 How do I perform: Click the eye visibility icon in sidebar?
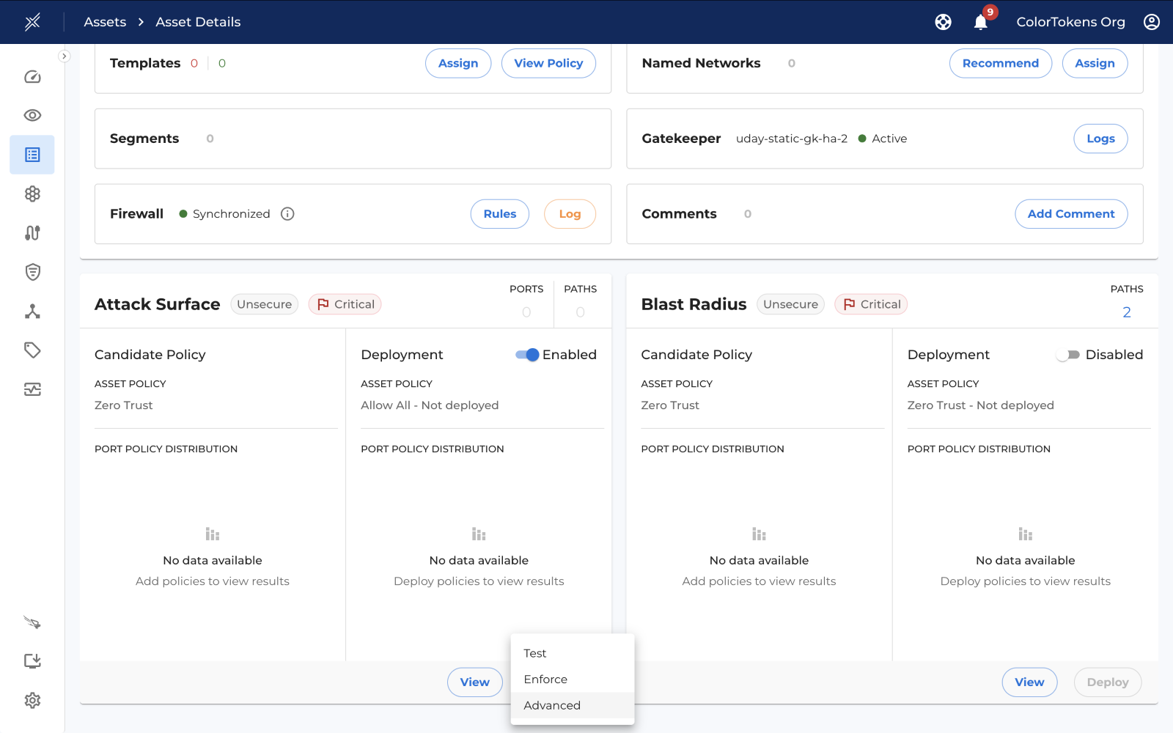(x=32, y=115)
